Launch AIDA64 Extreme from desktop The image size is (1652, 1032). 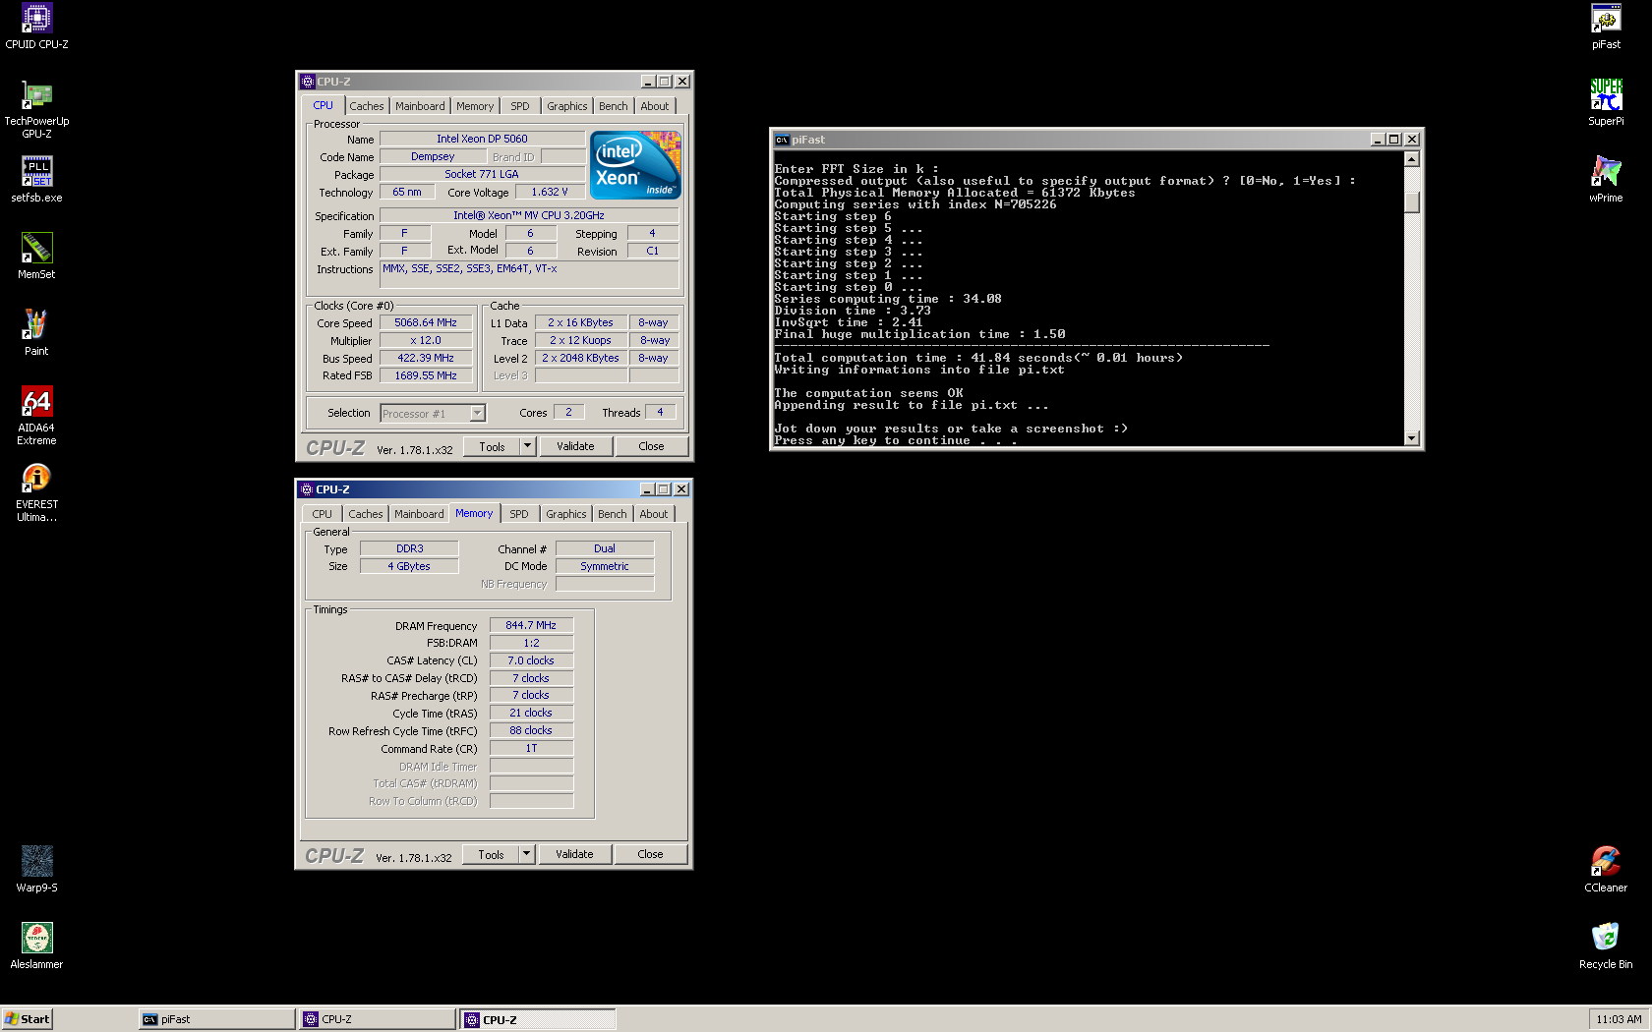(x=36, y=415)
